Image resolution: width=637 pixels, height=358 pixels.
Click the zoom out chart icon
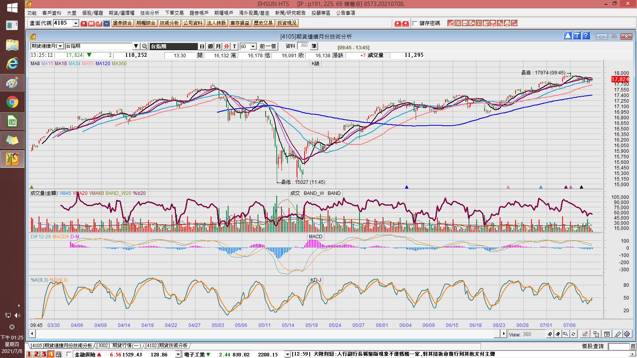pyautogui.click(x=558, y=334)
